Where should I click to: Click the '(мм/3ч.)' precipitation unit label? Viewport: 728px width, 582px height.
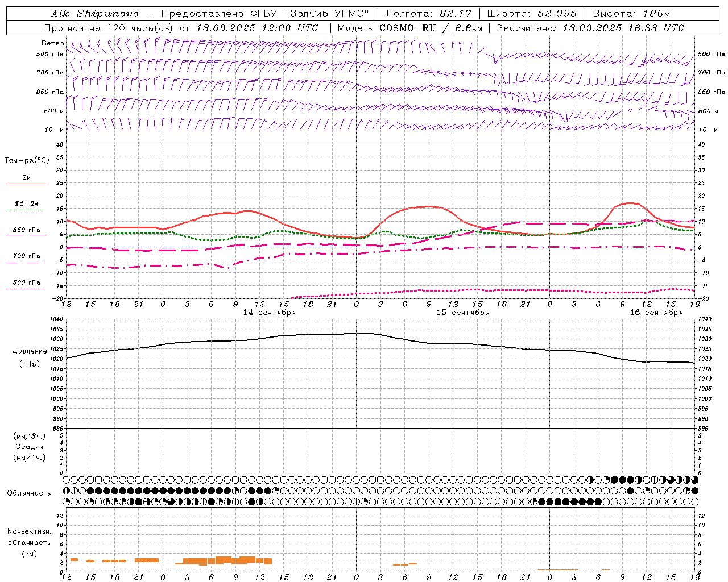click(x=30, y=436)
